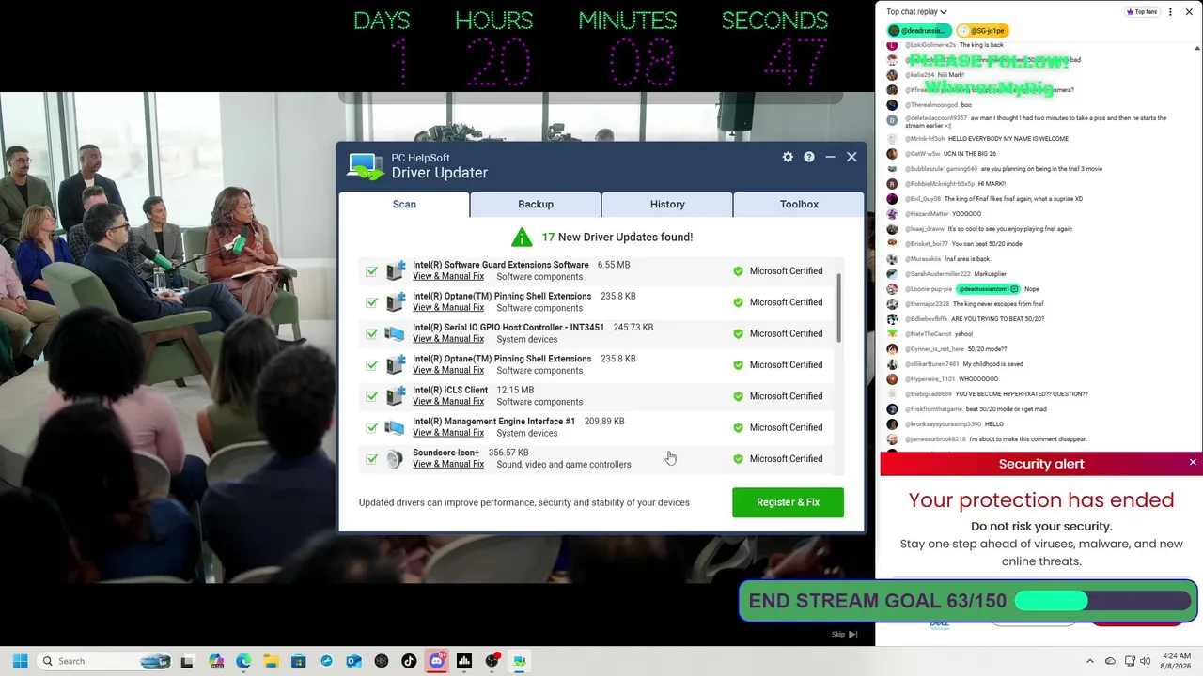Click the chat scroll-up arrow
The width and height of the screenshot is (1203, 676).
pyautogui.click(x=1197, y=47)
